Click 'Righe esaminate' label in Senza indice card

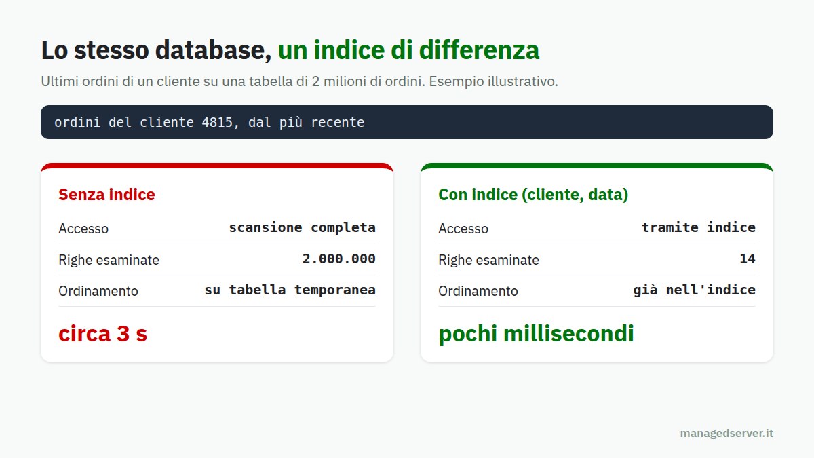(x=109, y=260)
